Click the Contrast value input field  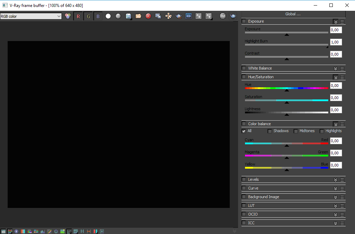click(336, 54)
